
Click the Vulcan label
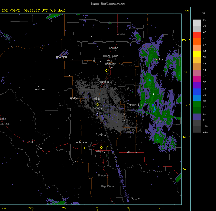(136, 198)
